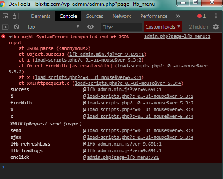Clear console with the block icon
Viewport: 223px width, 179px height.
click(17, 27)
